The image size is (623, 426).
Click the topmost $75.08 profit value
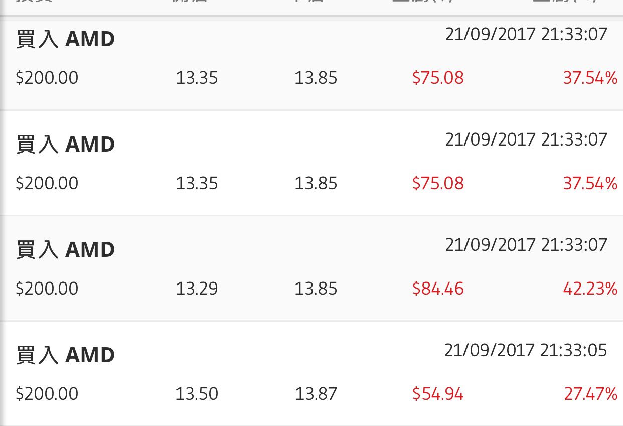pyautogui.click(x=438, y=78)
